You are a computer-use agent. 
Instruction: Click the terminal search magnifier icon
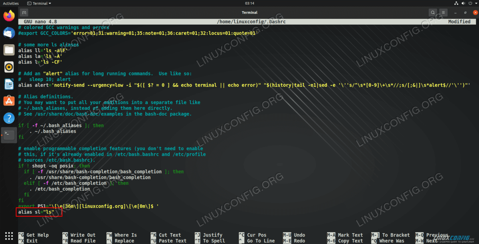[433, 12]
